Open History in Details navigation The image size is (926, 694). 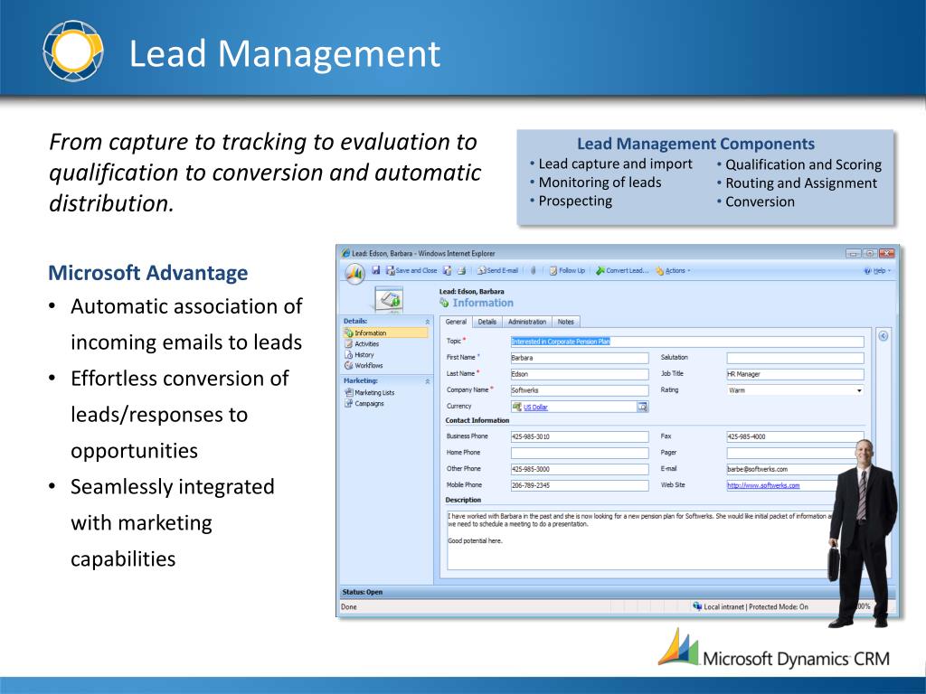360,354
